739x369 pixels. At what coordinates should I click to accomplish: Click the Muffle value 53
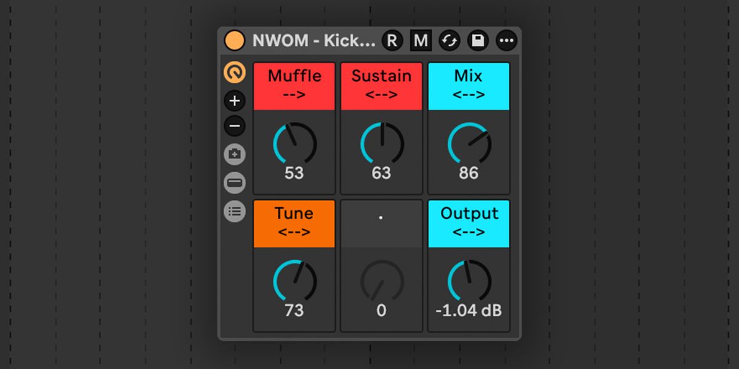294,173
